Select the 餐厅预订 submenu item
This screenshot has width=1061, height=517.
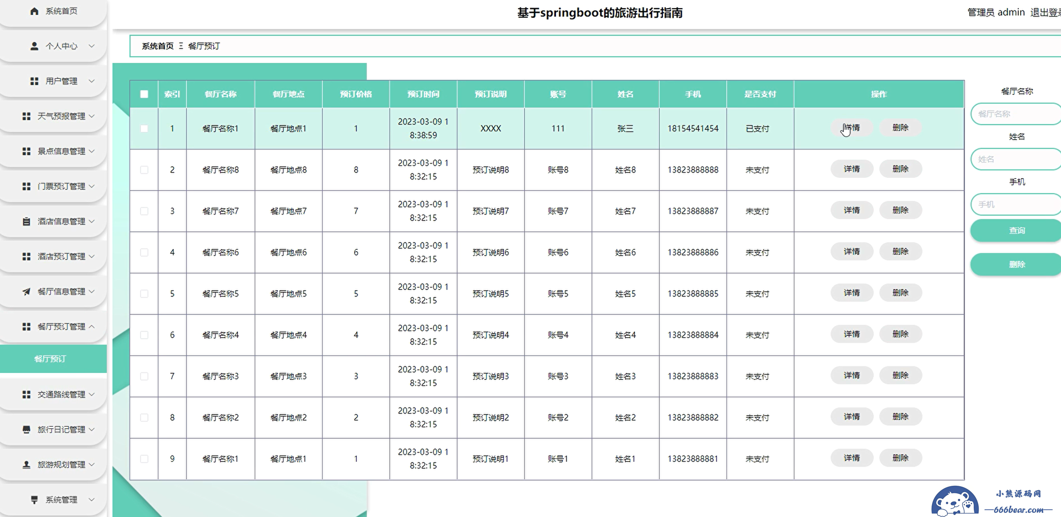53,359
